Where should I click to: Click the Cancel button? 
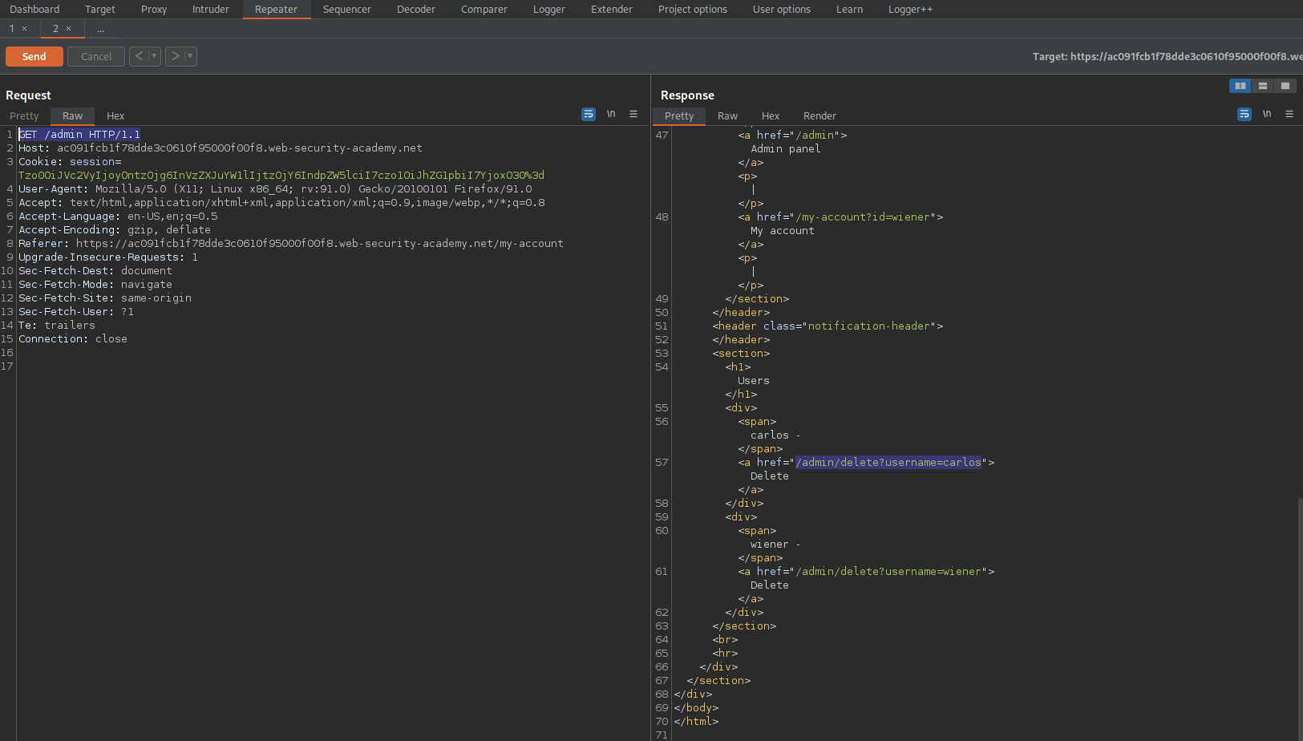click(96, 56)
